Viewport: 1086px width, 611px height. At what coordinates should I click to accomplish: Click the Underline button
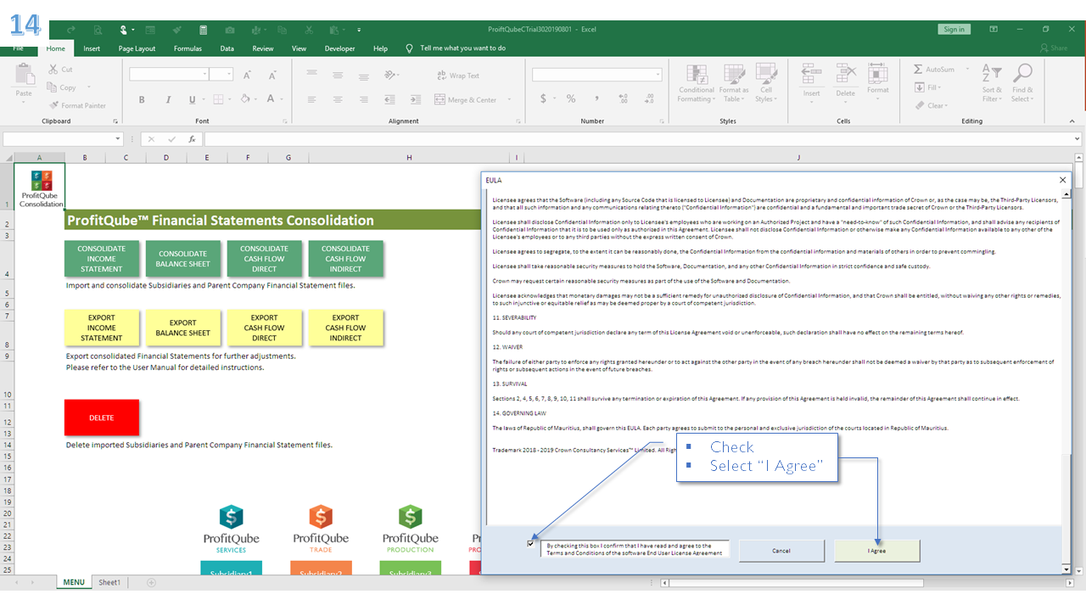pyautogui.click(x=193, y=99)
